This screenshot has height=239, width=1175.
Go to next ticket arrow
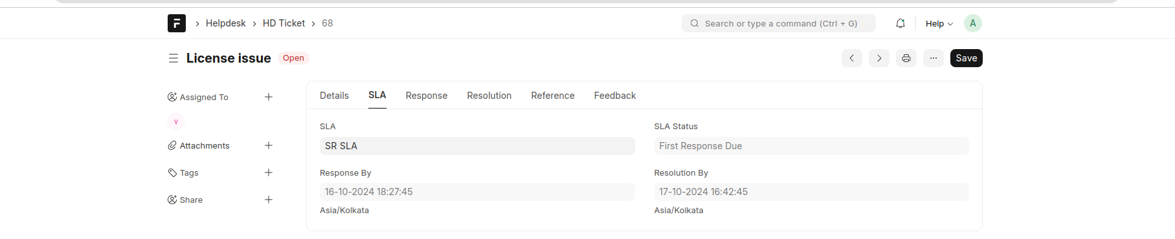coord(879,58)
